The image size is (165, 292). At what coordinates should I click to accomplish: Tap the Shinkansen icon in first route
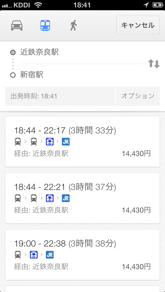pyautogui.click(x=50, y=142)
